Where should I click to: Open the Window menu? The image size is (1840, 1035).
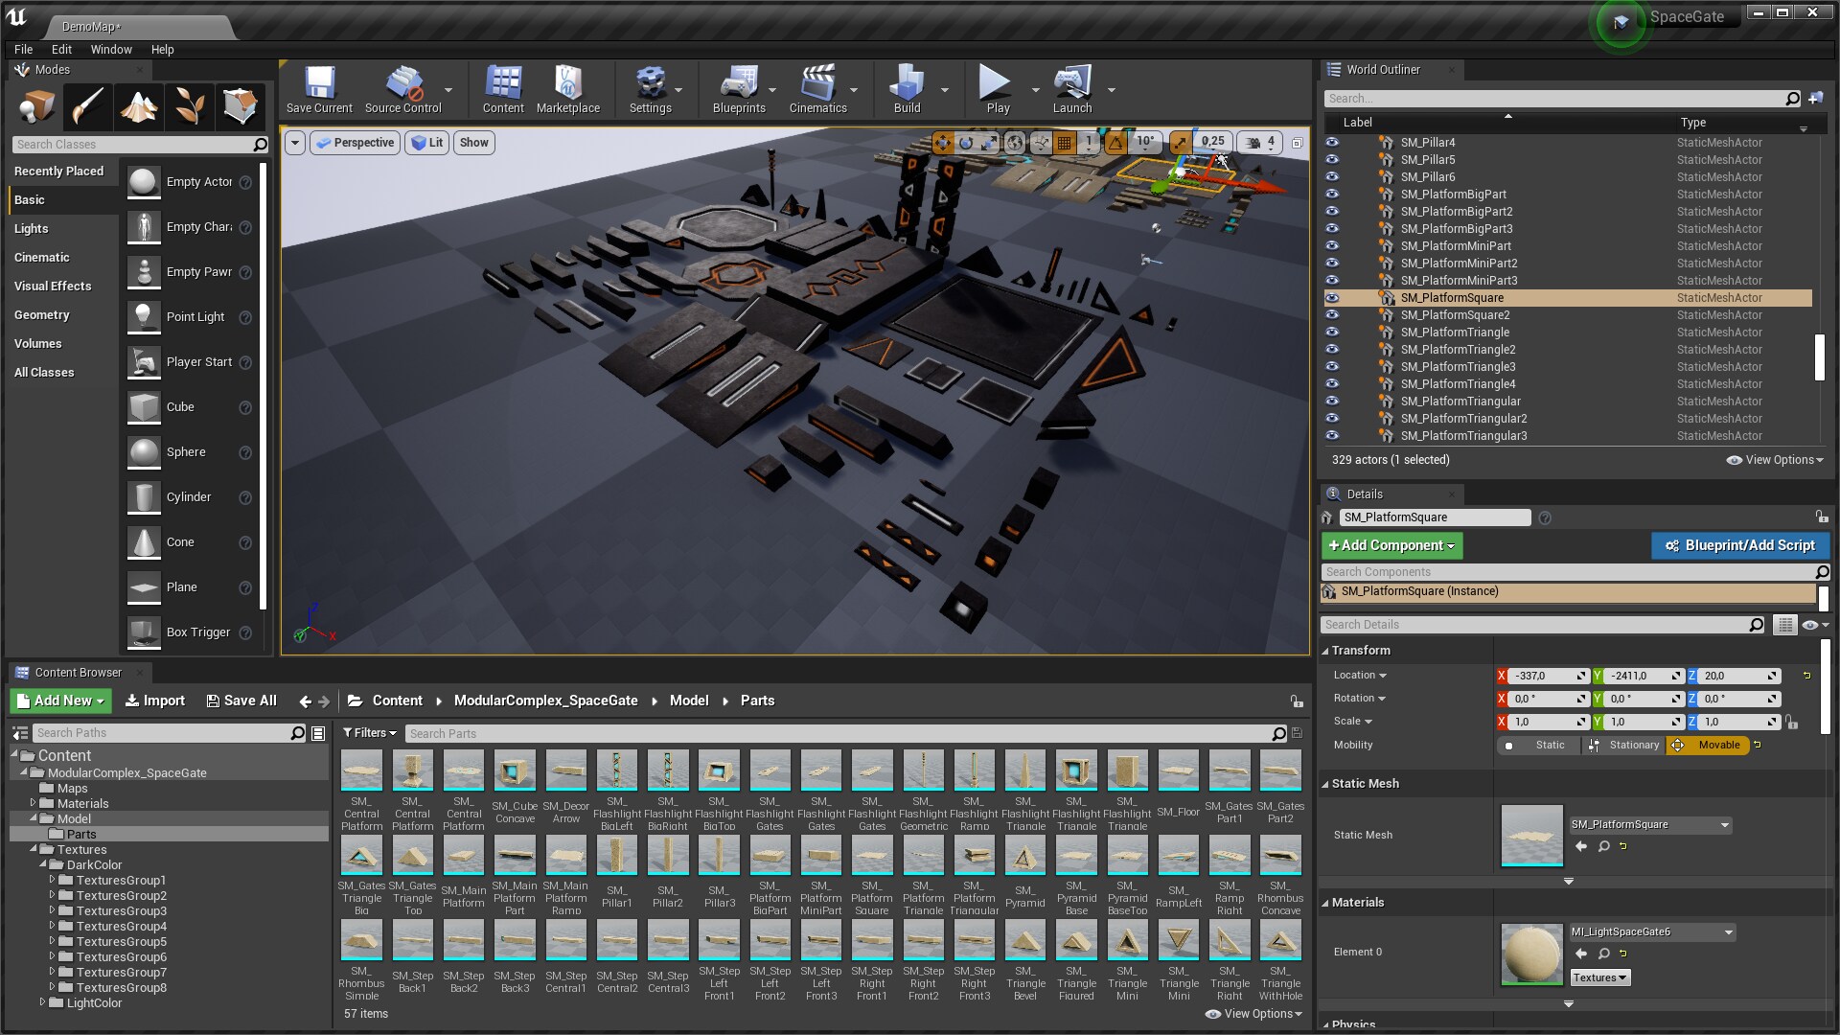111,49
